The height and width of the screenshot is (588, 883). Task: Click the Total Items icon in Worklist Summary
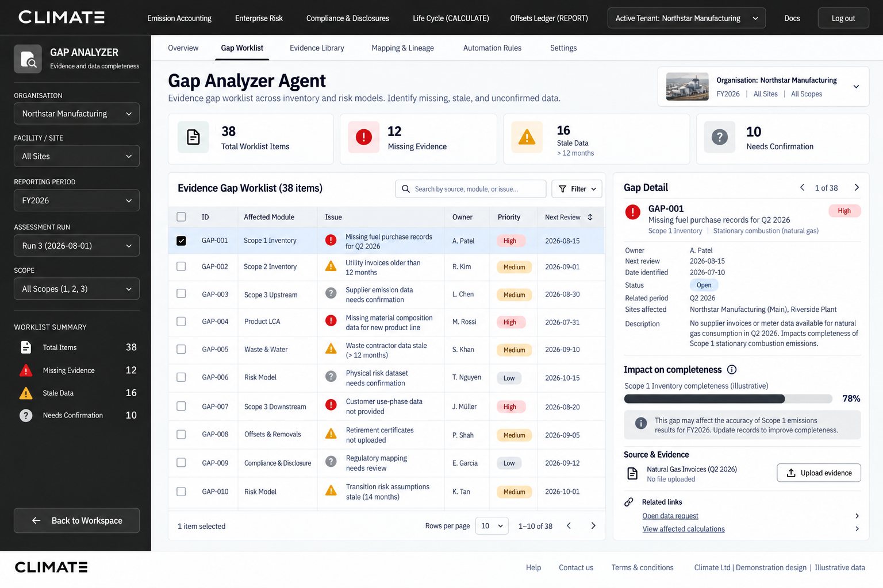26,347
